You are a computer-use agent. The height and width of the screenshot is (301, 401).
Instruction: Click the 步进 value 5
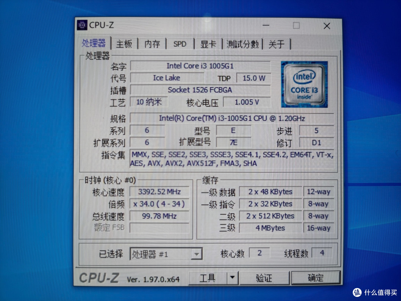click(x=316, y=130)
